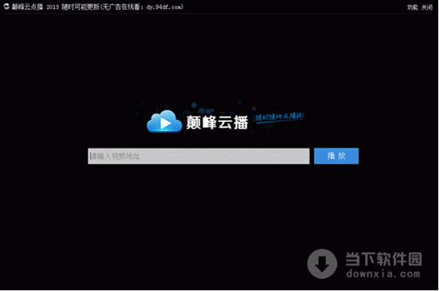439x291 pixels.
Task: Click the 播放 play button
Action: coord(336,156)
